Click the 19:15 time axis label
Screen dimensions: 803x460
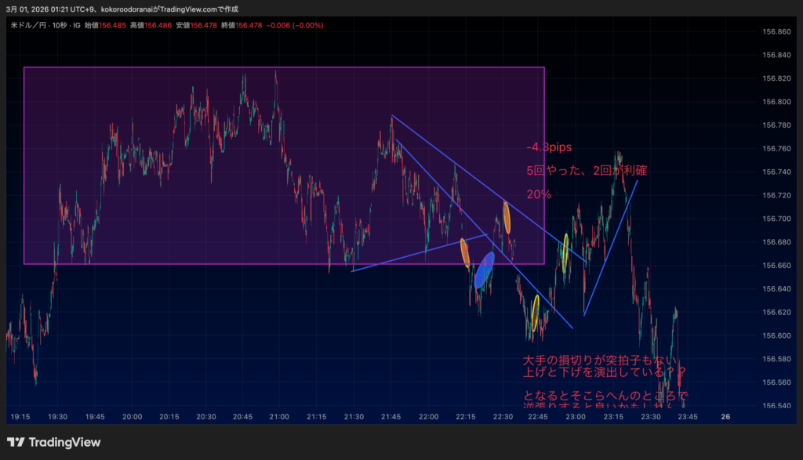pos(20,417)
